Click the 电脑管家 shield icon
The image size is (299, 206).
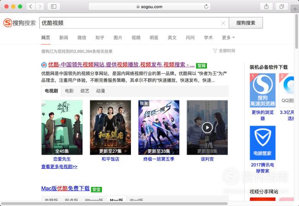[x=263, y=143]
